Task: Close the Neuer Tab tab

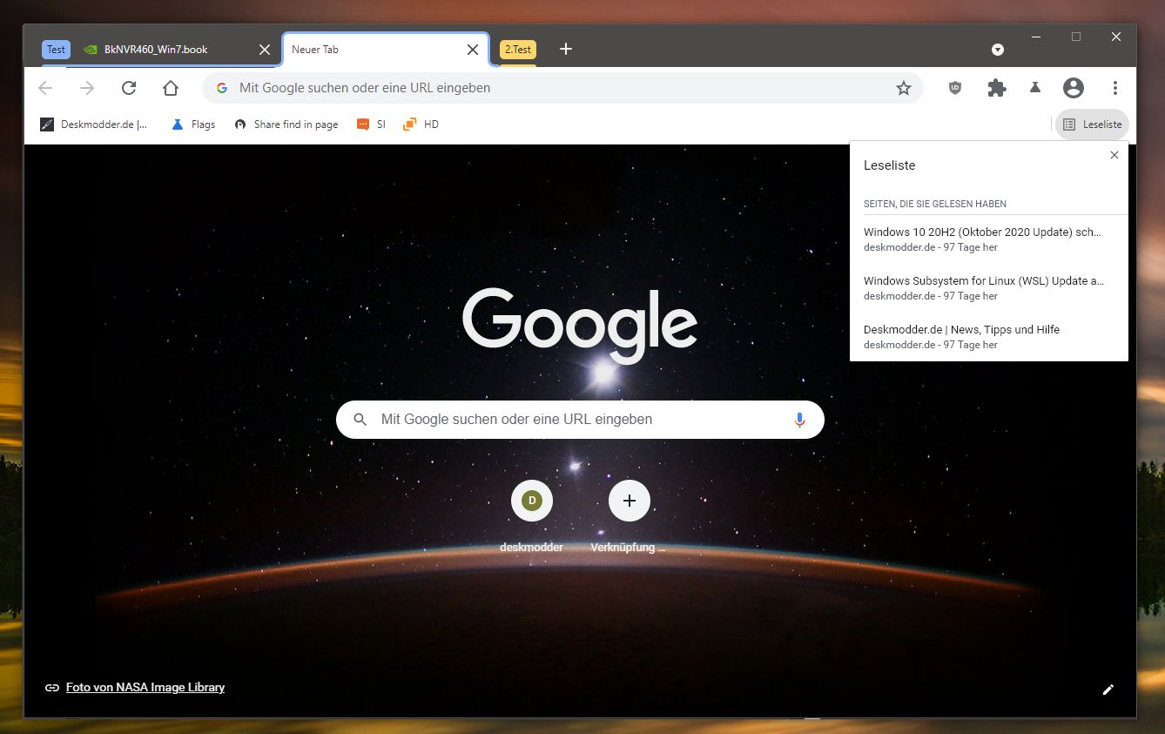Action: 472,50
